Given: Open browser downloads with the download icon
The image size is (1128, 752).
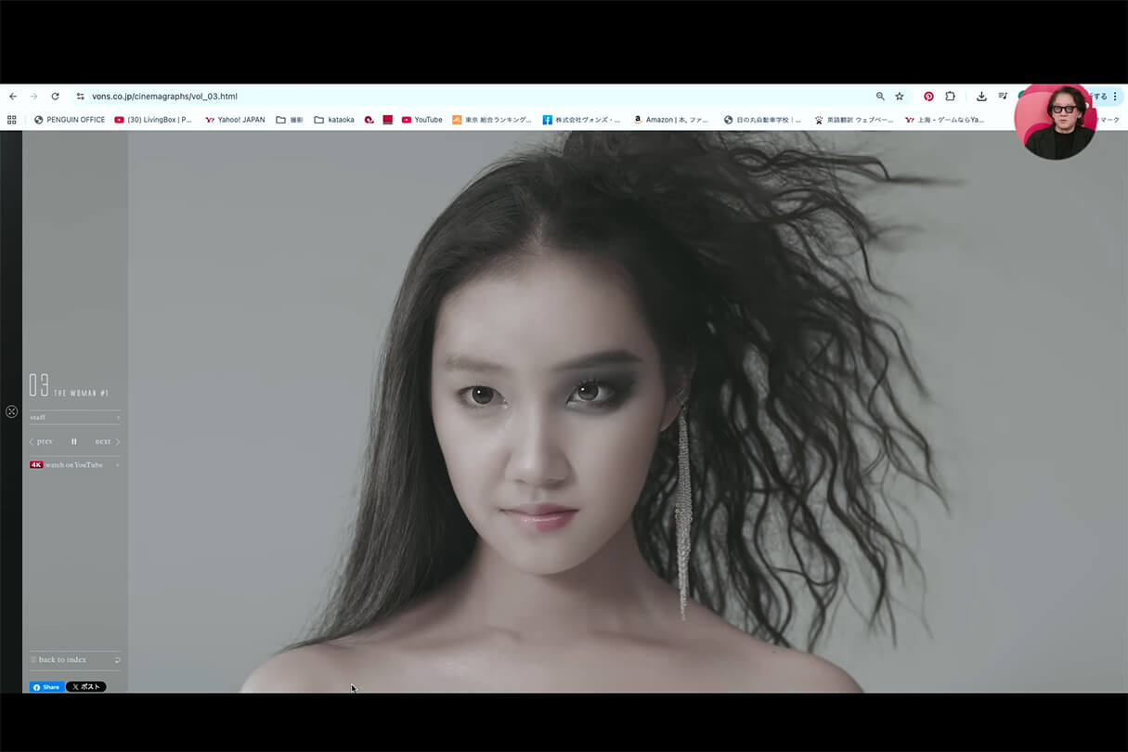Looking at the screenshot, I should point(981,97).
